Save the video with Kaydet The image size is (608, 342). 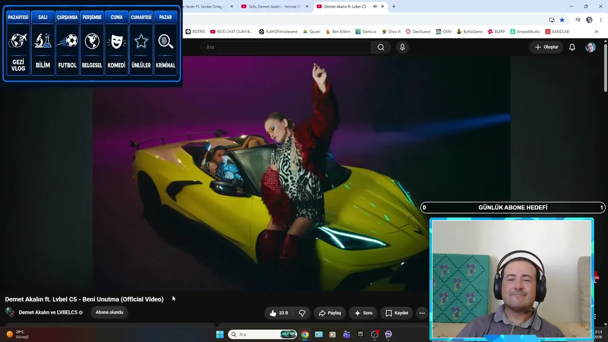click(397, 313)
